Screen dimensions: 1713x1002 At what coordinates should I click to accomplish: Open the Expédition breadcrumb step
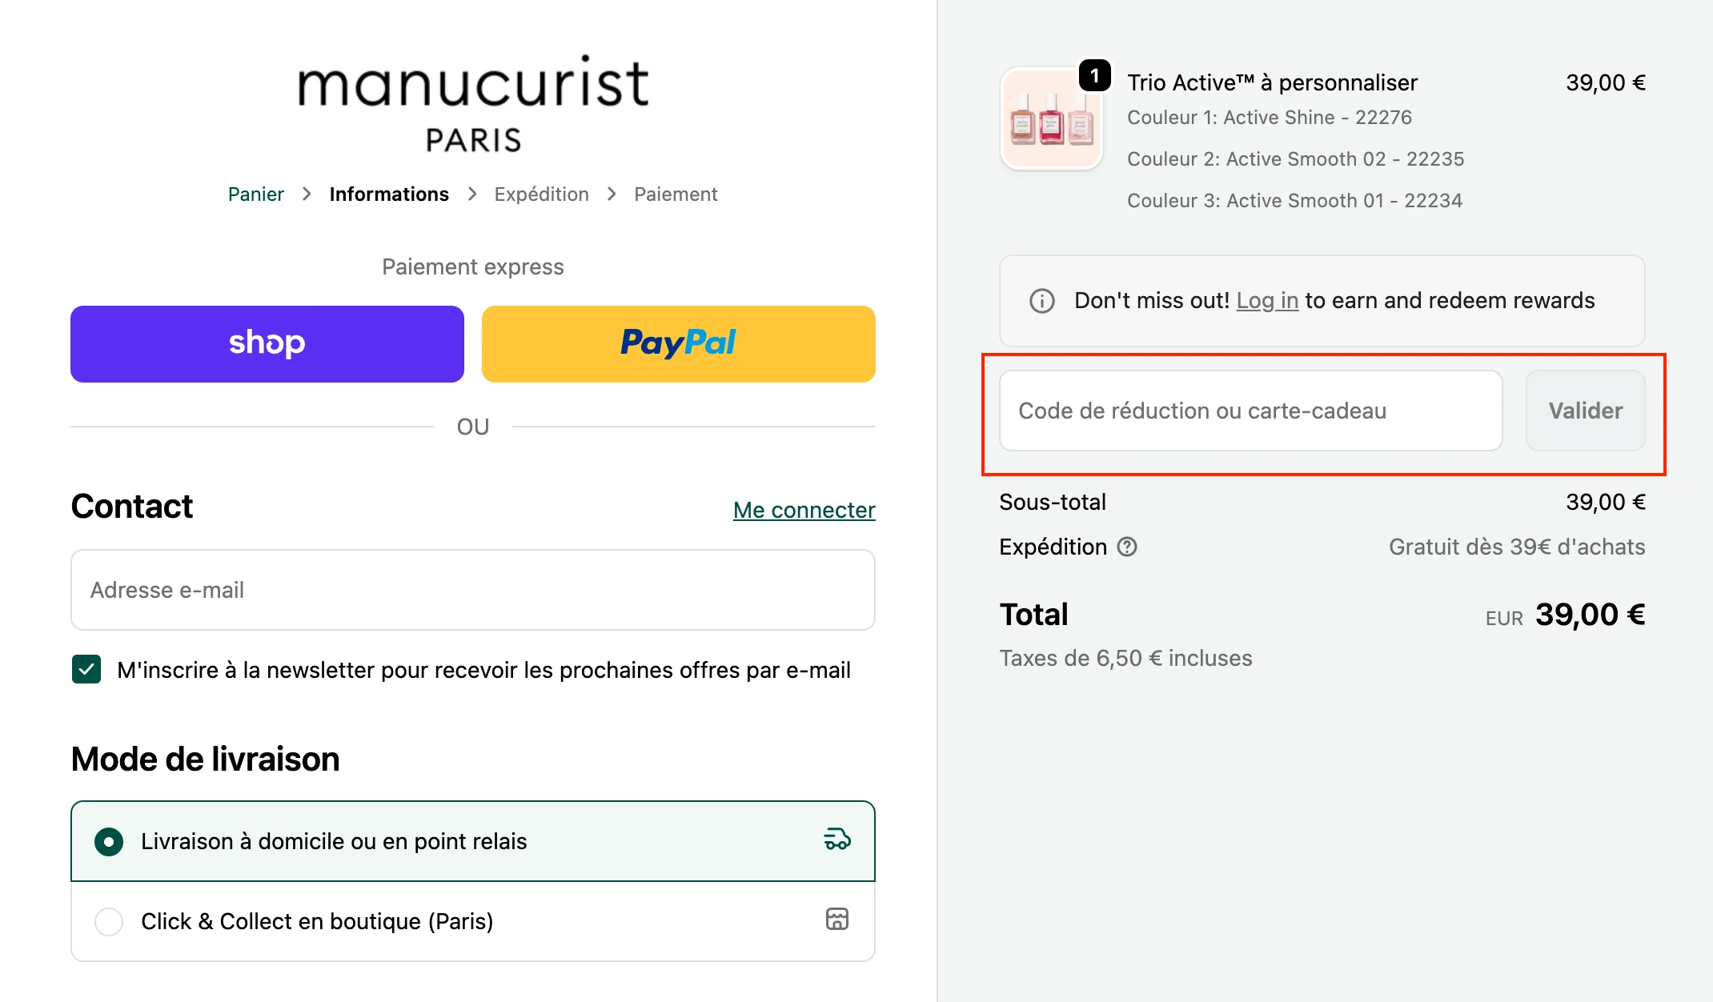point(540,194)
